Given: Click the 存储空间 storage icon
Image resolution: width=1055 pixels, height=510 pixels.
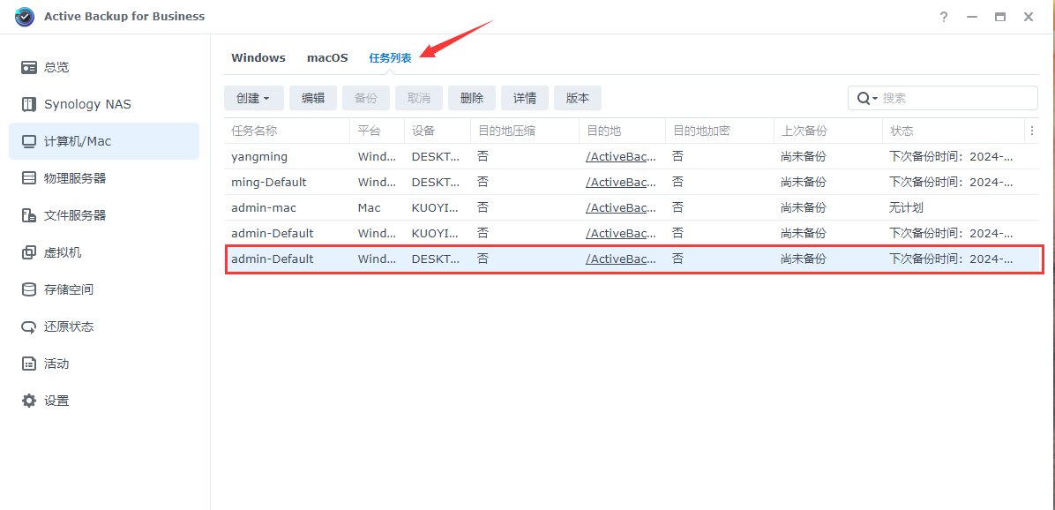Looking at the screenshot, I should pyautogui.click(x=29, y=289).
